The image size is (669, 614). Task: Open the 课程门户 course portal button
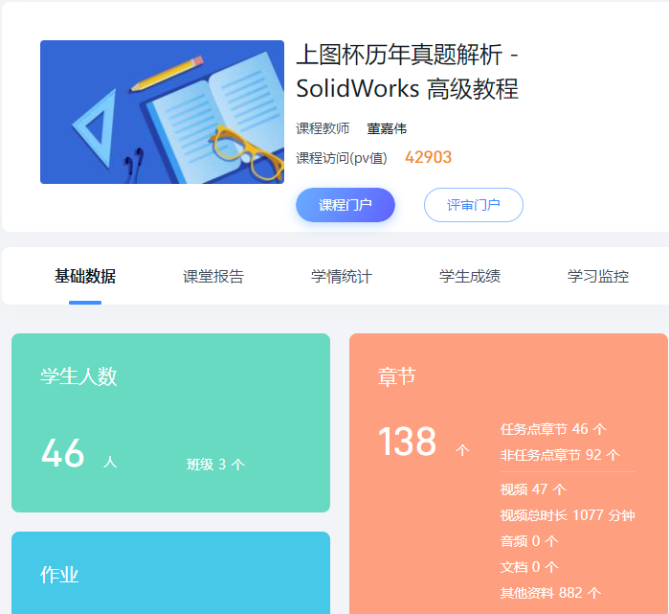tap(346, 205)
